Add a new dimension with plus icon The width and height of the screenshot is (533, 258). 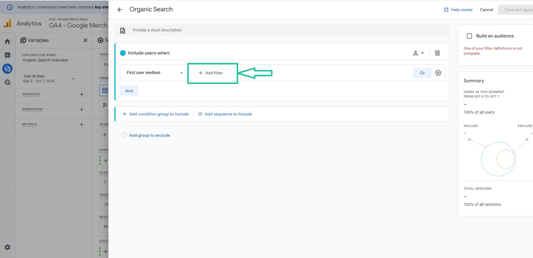click(81, 109)
